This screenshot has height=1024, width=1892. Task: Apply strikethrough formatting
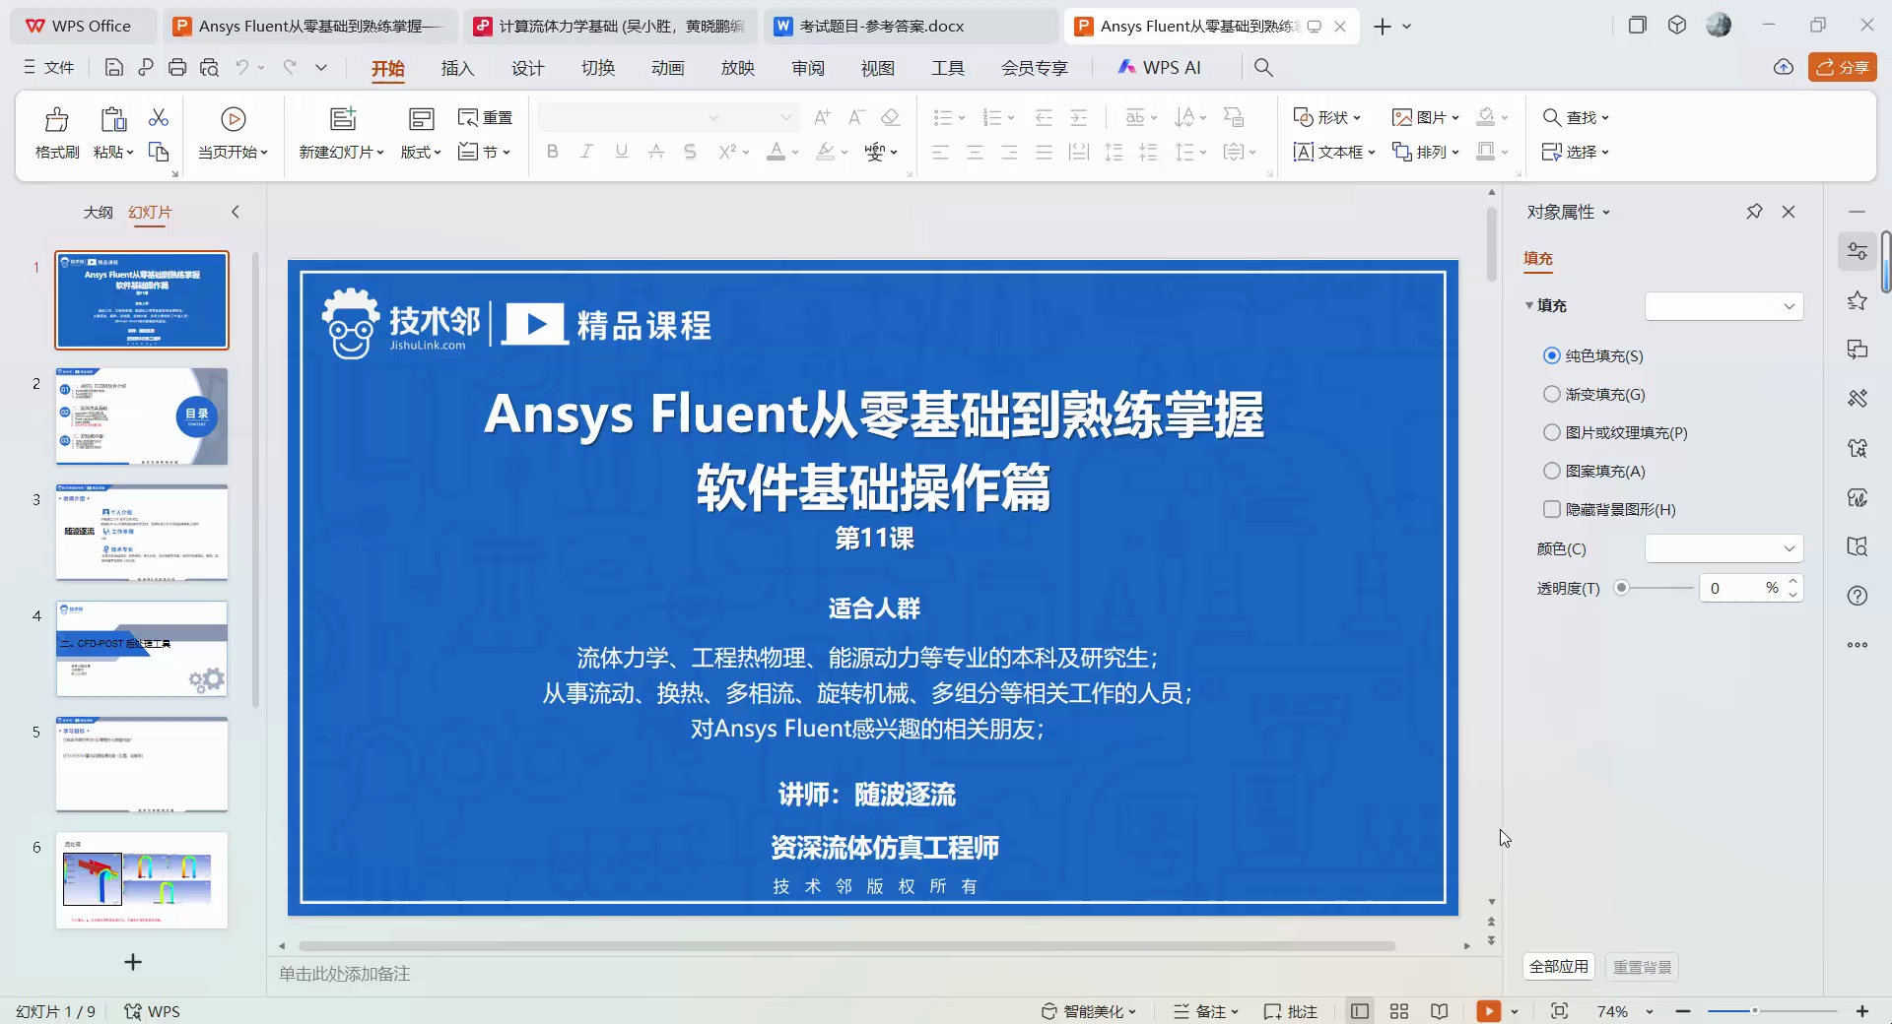click(x=690, y=152)
